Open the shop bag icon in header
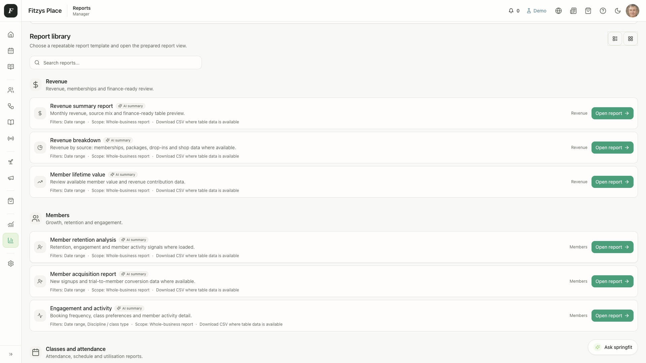646x363 pixels. (x=588, y=11)
